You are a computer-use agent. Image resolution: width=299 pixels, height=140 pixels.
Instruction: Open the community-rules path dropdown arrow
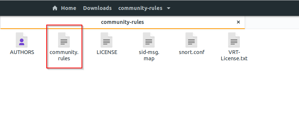click(168, 8)
